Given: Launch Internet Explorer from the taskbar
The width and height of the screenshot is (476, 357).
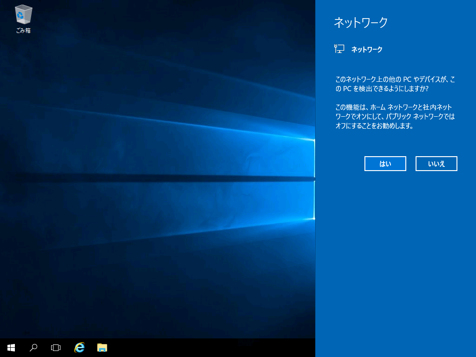Looking at the screenshot, I should [79, 347].
